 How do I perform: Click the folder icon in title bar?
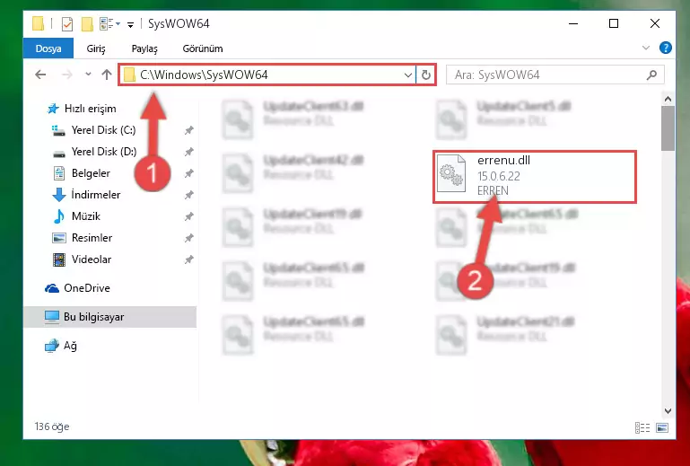39,23
